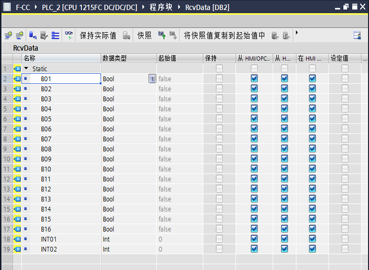Enable retain checkbox for B01
This screenshot has width=369, height=270.
click(219, 79)
